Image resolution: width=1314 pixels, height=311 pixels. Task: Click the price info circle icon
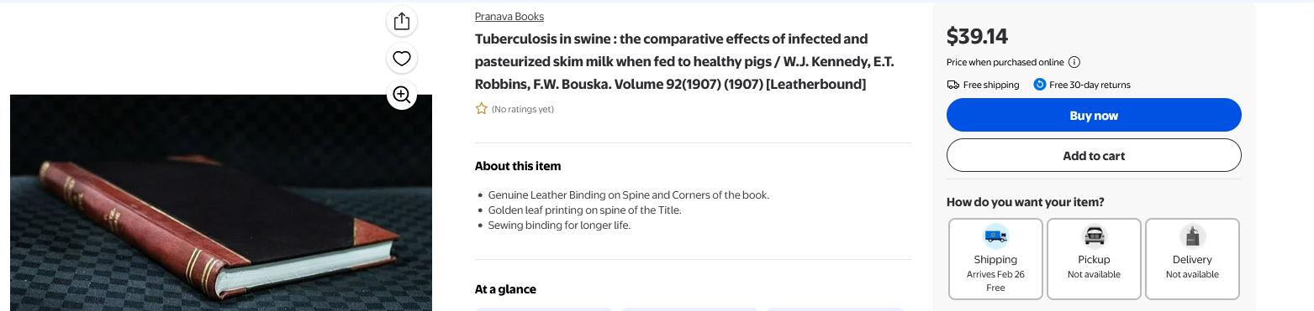[1074, 62]
